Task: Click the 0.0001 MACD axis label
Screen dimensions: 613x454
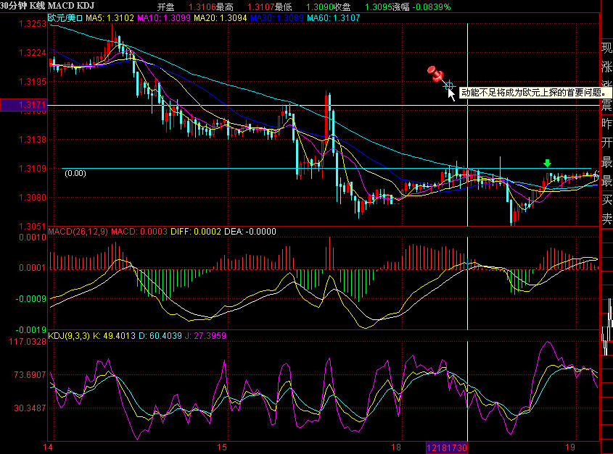Action: (33, 268)
